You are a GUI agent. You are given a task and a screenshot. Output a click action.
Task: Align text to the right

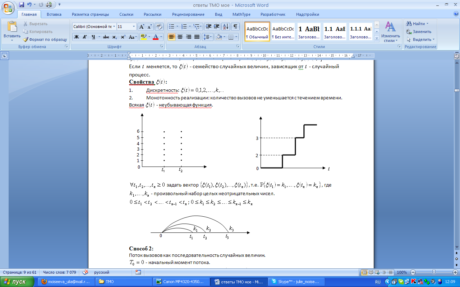[x=188, y=37]
